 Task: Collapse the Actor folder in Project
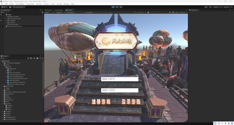pos(3,65)
